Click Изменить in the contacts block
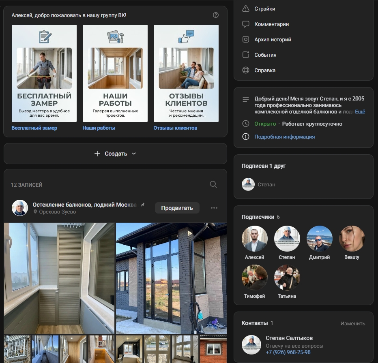 click(x=352, y=323)
